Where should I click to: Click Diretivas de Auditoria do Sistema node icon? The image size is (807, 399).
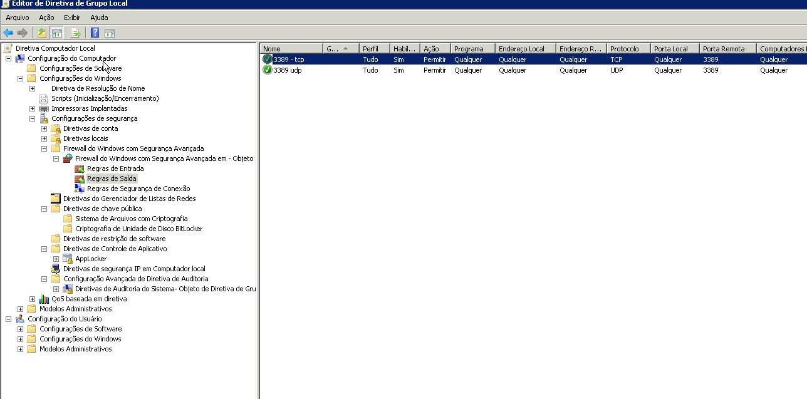click(x=68, y=289)
